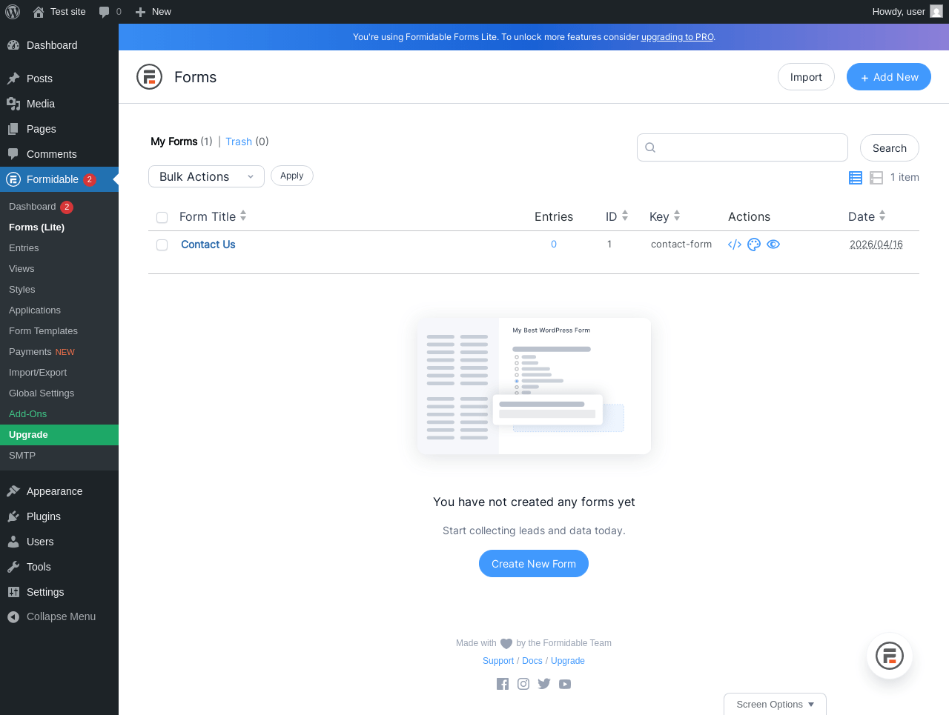Switch to the excerpt view icon
Viewport: 949px width, 715px height.
[876, 178]
